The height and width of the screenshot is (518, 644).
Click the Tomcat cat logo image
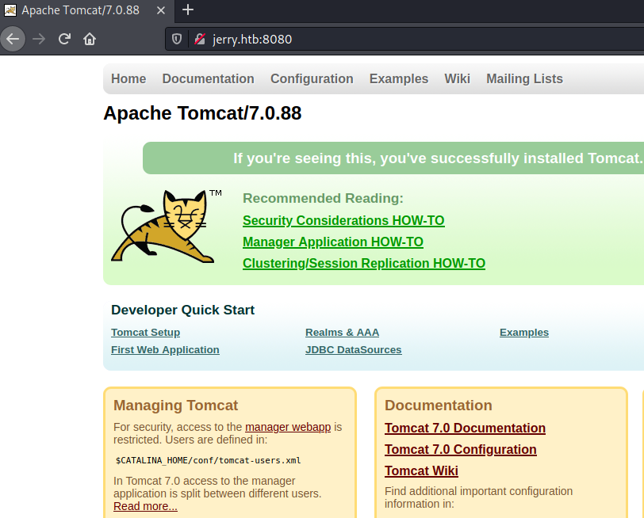[x=164, y=230]
